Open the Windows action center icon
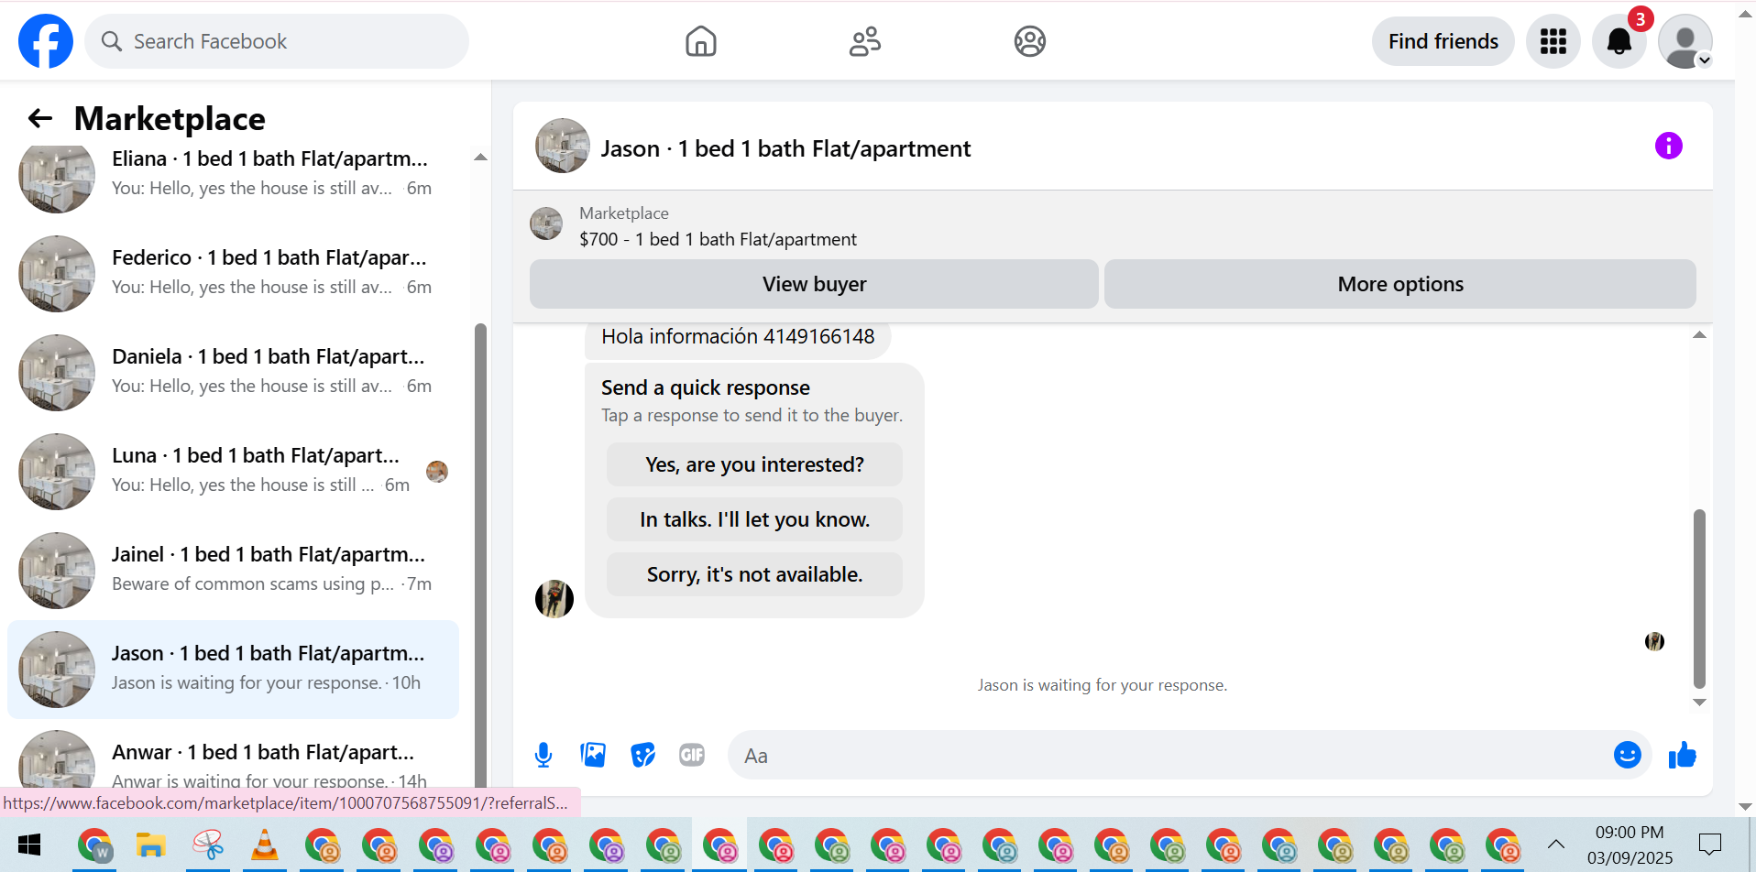The width and height of the screenshot is (1756, 872). point(1710,844)
